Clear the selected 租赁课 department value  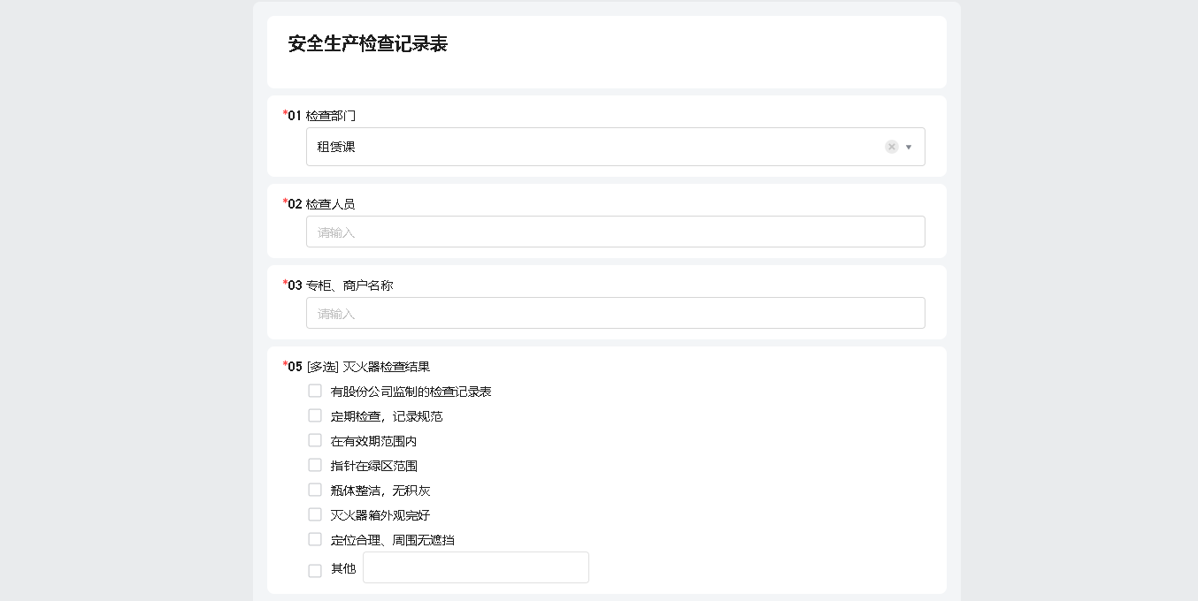click(891, 147)
